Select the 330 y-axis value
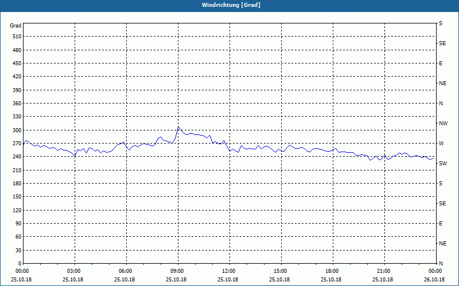Image resolution: width=459 pixels, height=286 pixels. tap(17, 117)
